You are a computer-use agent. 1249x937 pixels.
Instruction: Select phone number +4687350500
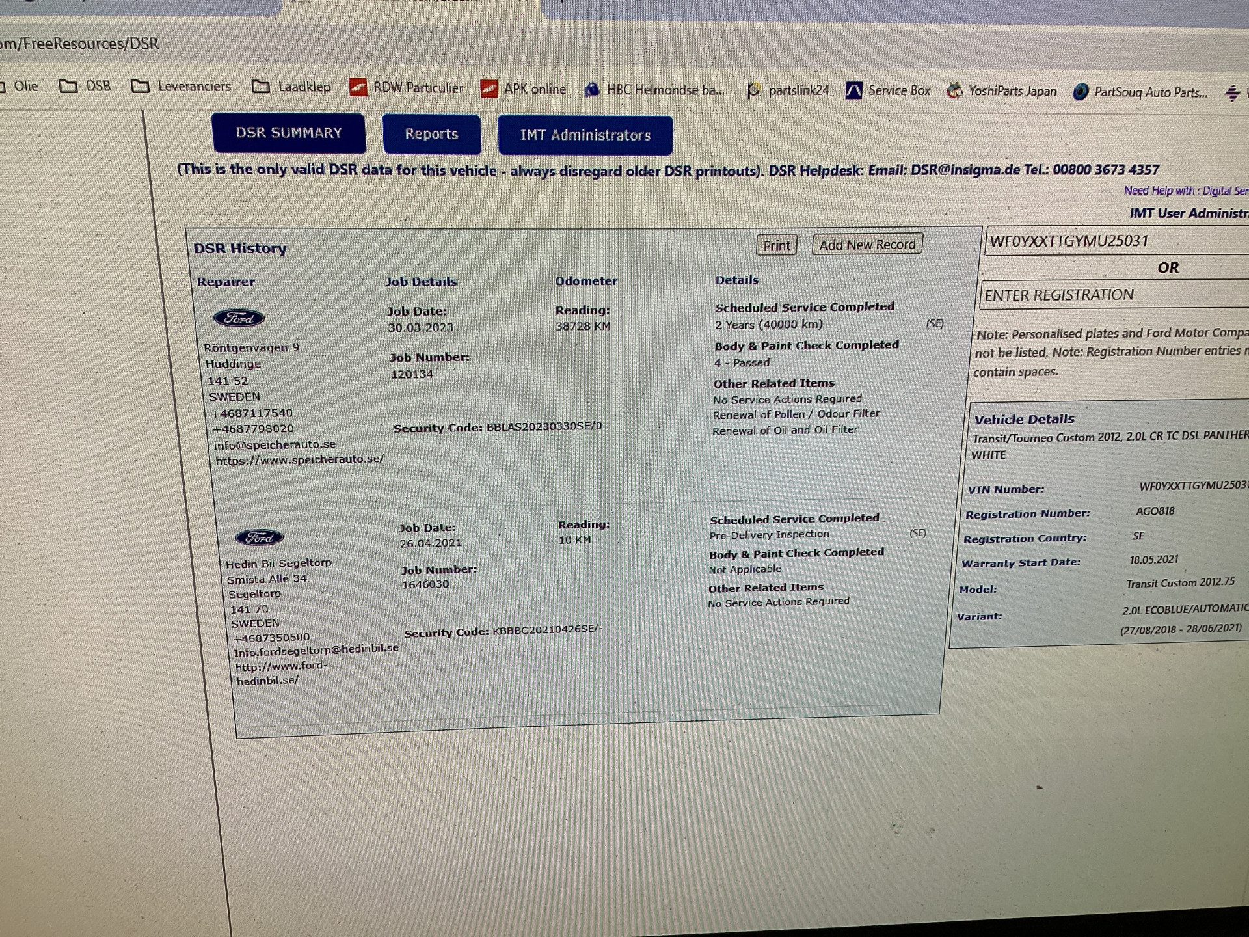[x=271, y=638]
